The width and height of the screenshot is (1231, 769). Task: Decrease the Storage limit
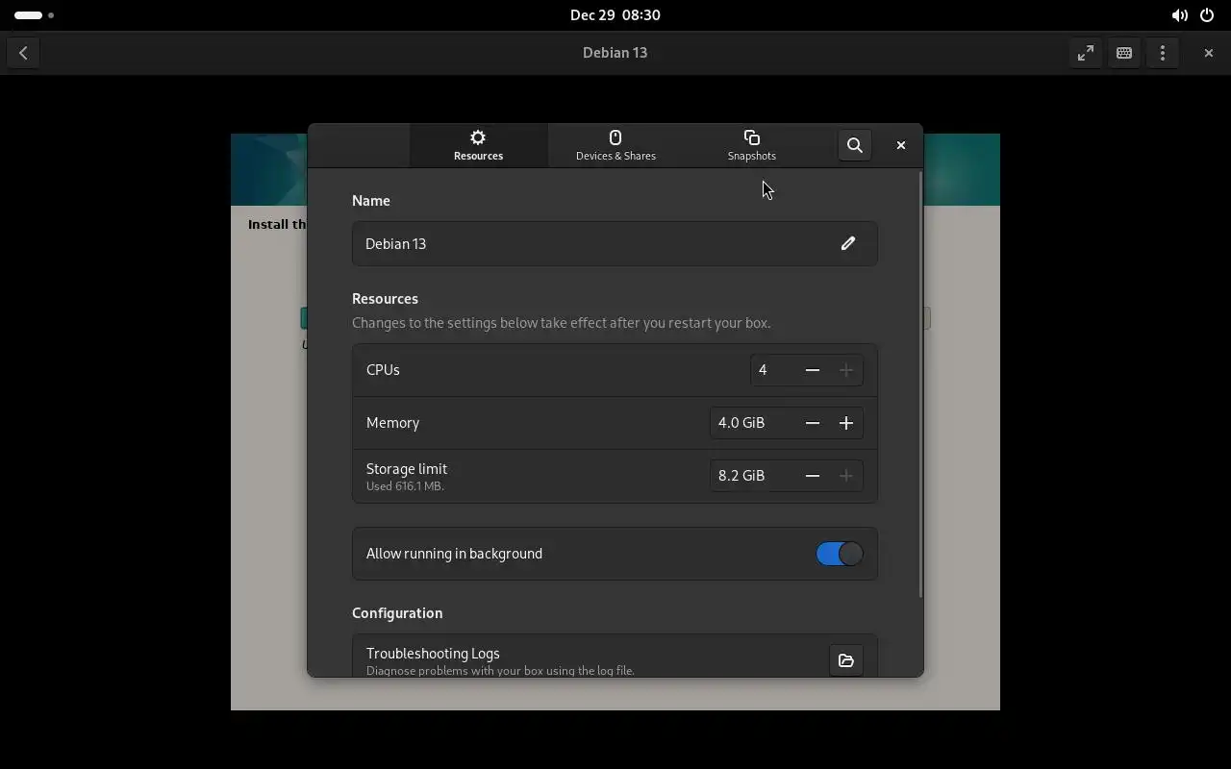pyautogui.click(x=813, y=476)
